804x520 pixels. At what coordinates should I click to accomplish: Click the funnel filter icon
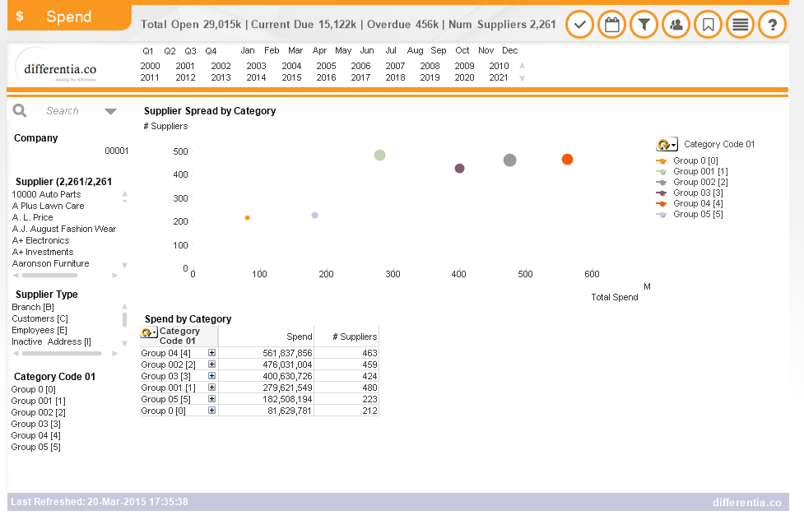(644, 25)
